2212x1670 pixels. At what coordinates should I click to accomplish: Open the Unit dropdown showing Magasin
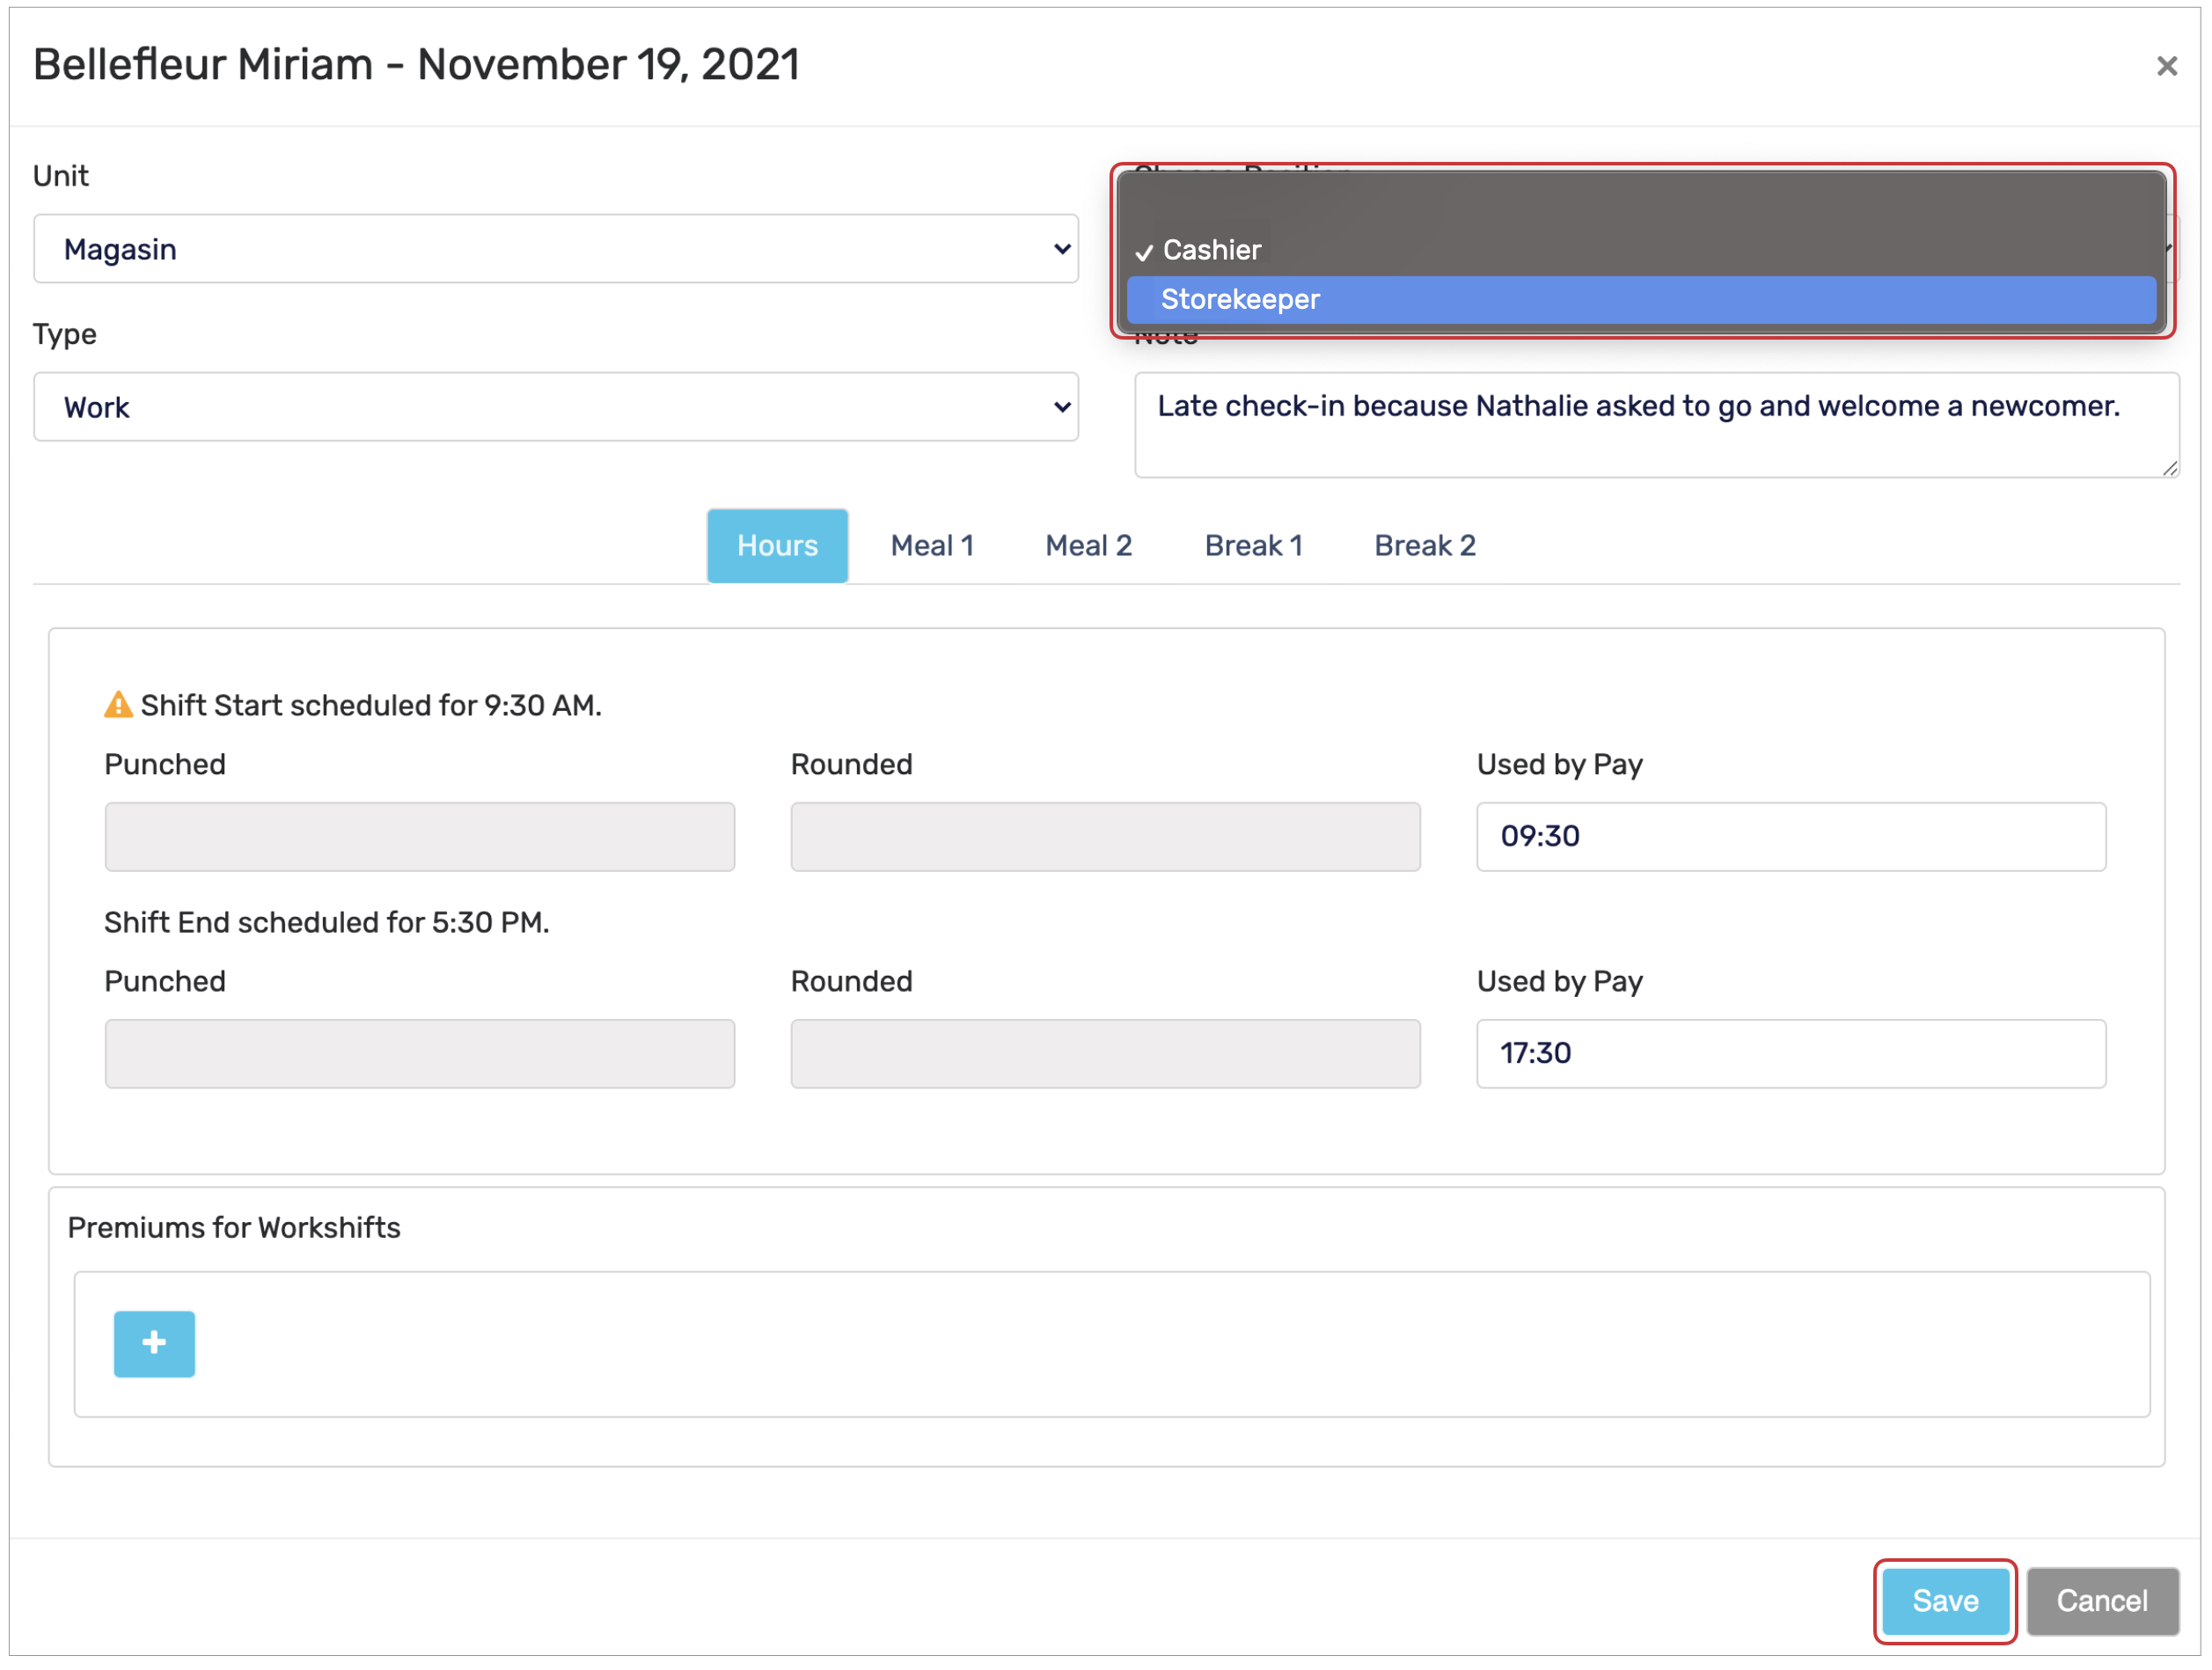point(555,249)
